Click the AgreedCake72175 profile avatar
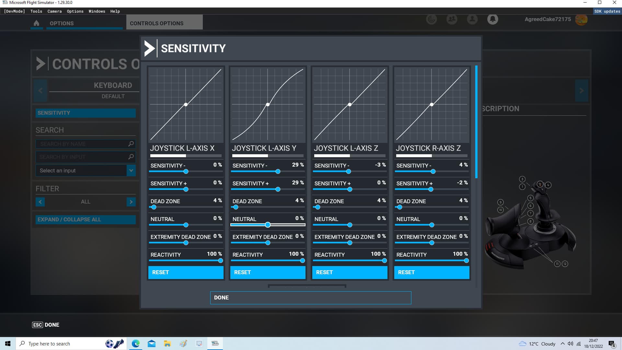This screenshot has width=622, height=350. pyautogui.click(x=581, y=19)
